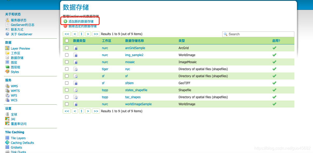Image resolution: width=313 pixels, height=153 pixels.
Task: Click the WCS service icon
Action: point(7,100)
